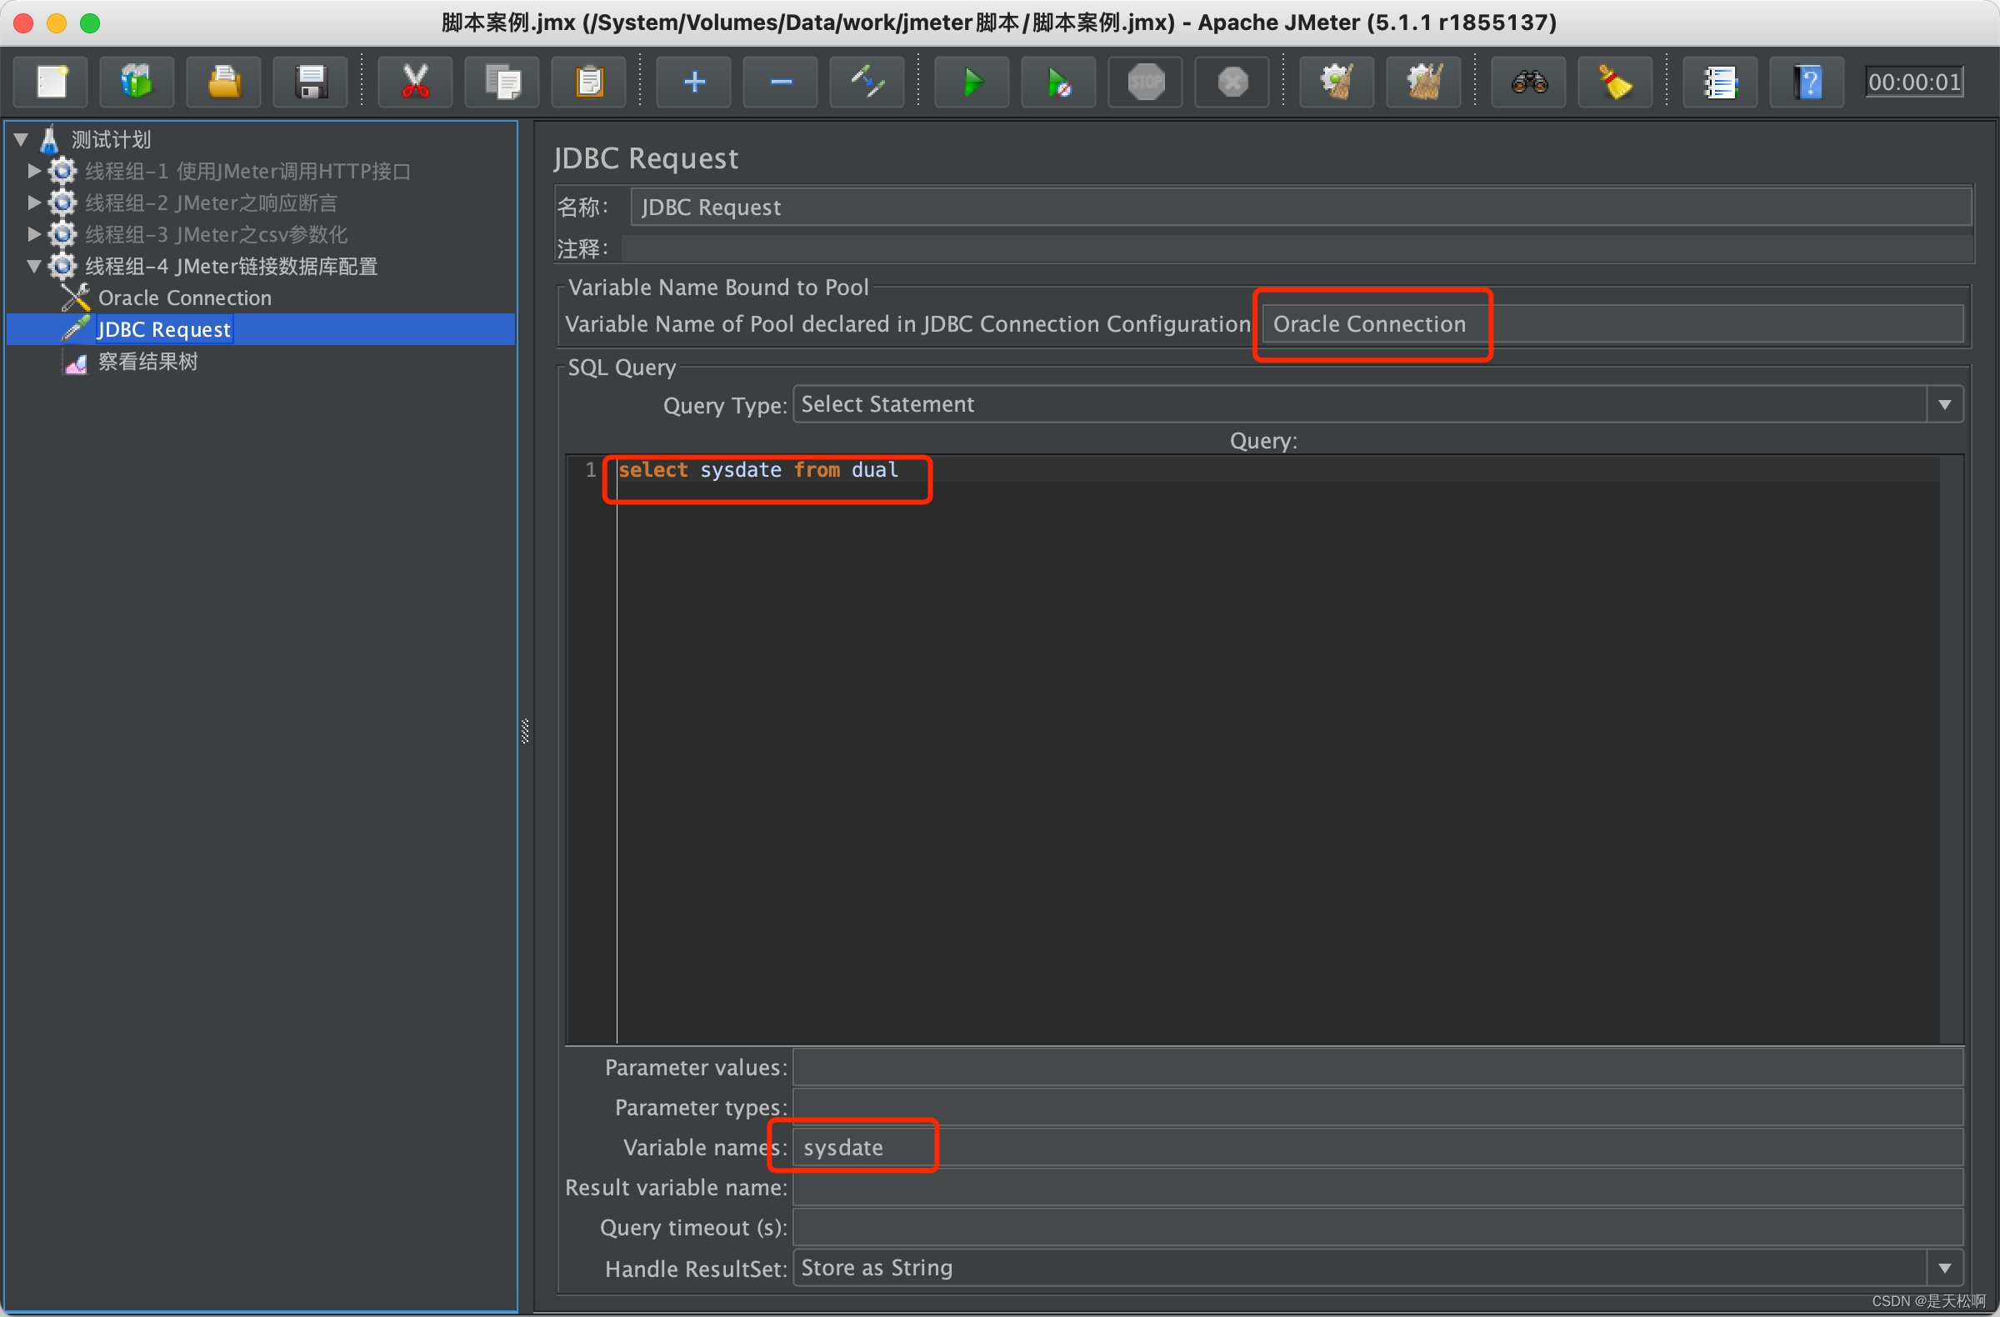Screen dimensions: 2000x1317
Task: Click the Result variable name field
Action: click(x=1378, y=1188)
